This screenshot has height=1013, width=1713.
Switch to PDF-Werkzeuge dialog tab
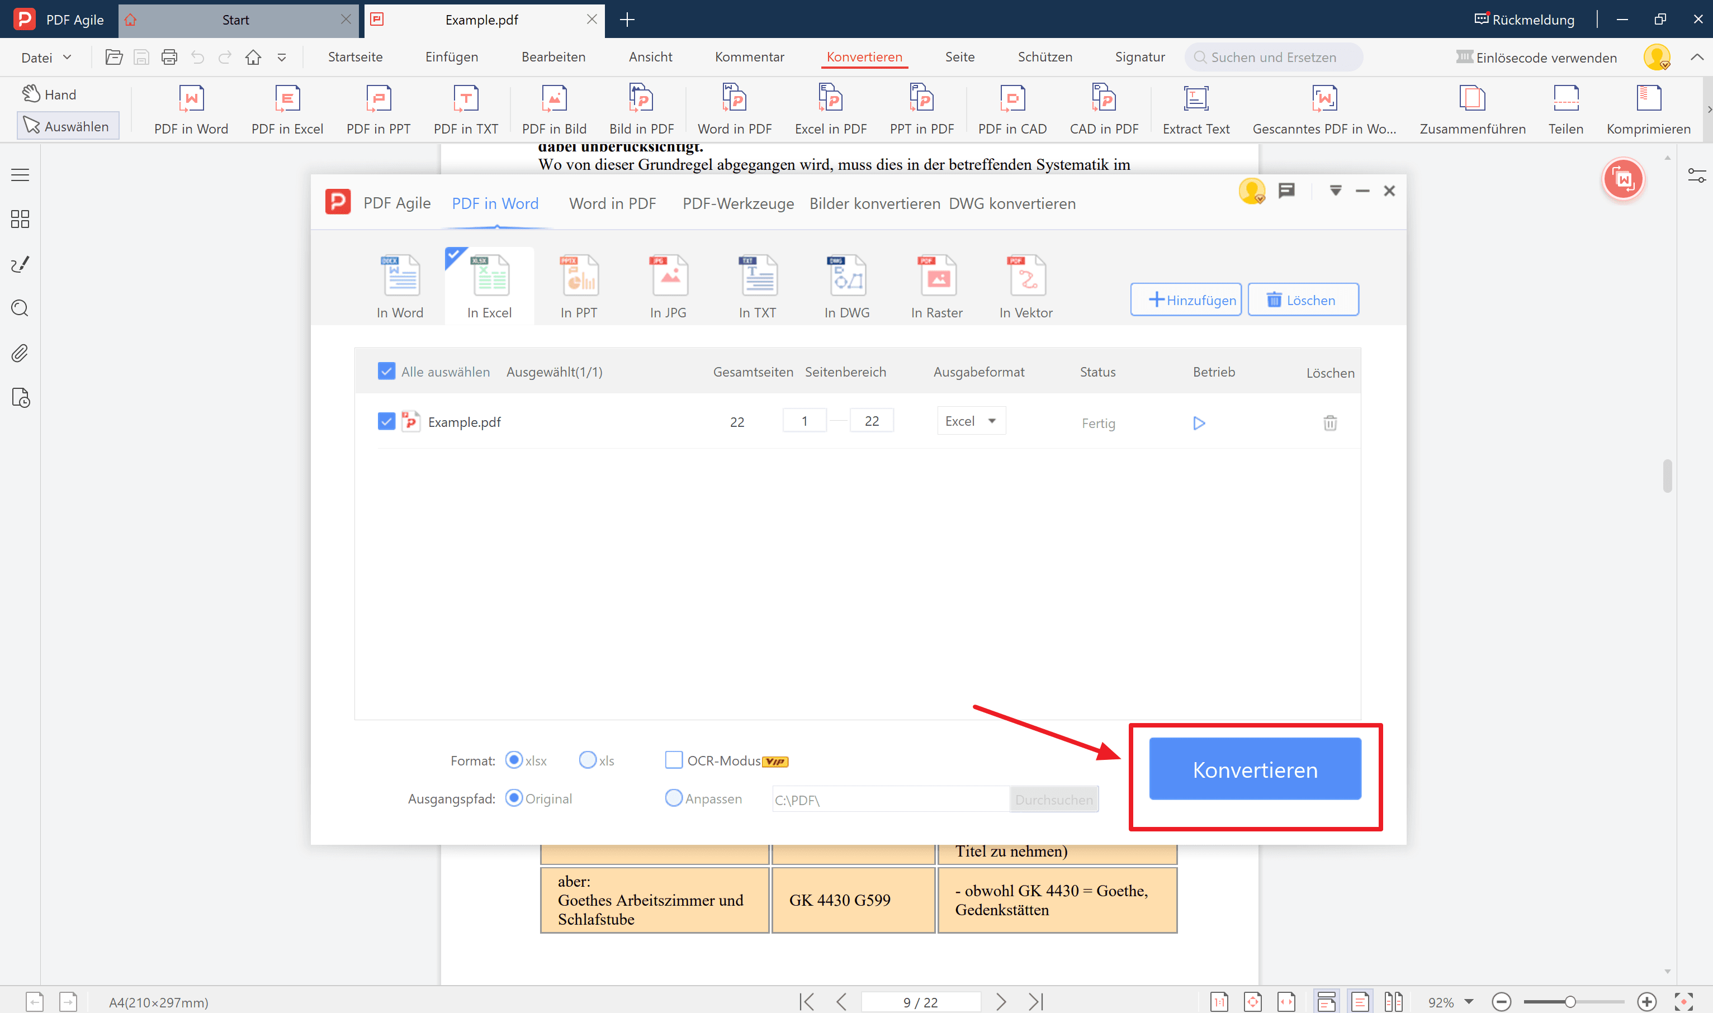coord(739,203)
